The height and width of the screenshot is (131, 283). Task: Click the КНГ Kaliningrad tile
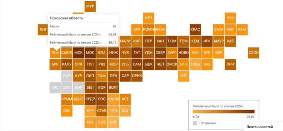pyautogui.click(x=43, y=30)
